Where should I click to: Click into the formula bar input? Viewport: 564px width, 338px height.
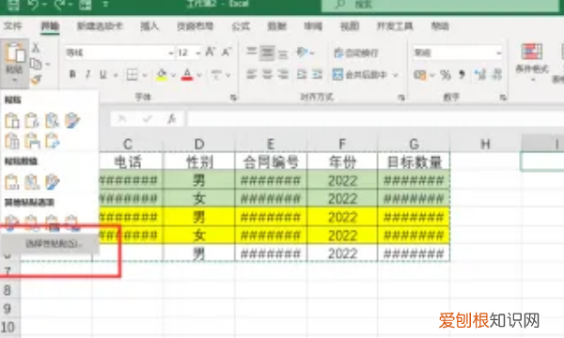pyautogui.click(x=375, y=119)
